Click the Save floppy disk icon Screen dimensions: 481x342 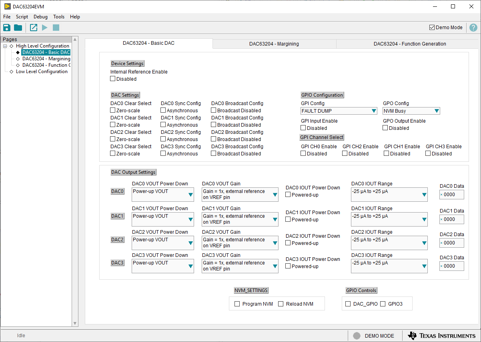pos(7,28)
